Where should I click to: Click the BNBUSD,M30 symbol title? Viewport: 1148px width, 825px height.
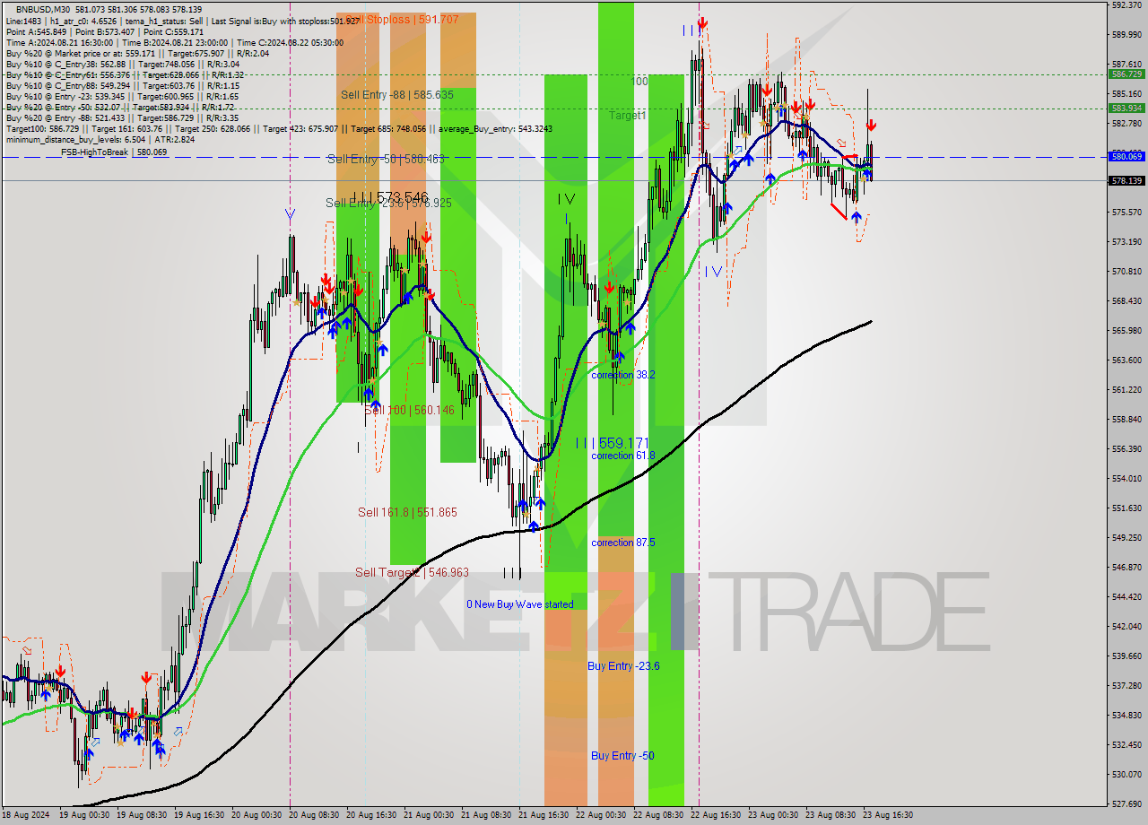(43, 9)
